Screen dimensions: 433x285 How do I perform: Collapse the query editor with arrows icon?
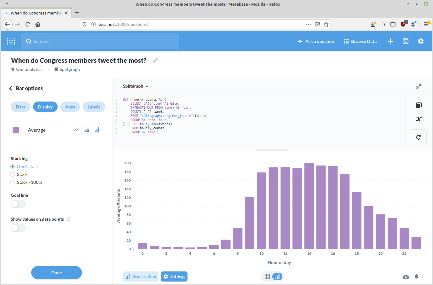[x=419, y=86]
